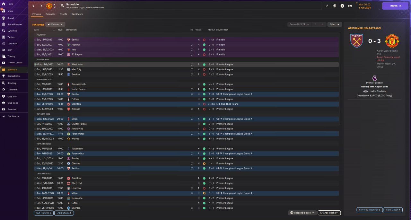Screen dimensions: 411x220
Task: Open Competitions from sidebar
Action: click(14, 76)
